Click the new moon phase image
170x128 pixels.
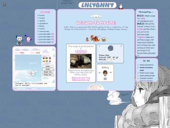(x=110, y=48)
